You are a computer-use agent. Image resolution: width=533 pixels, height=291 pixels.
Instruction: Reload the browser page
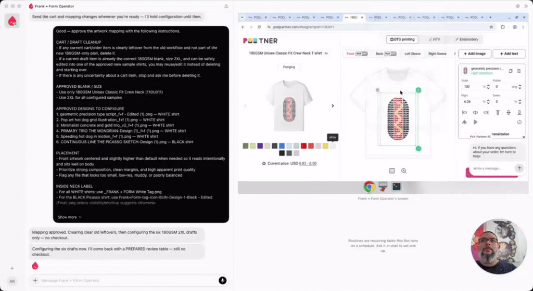[259, 27]
